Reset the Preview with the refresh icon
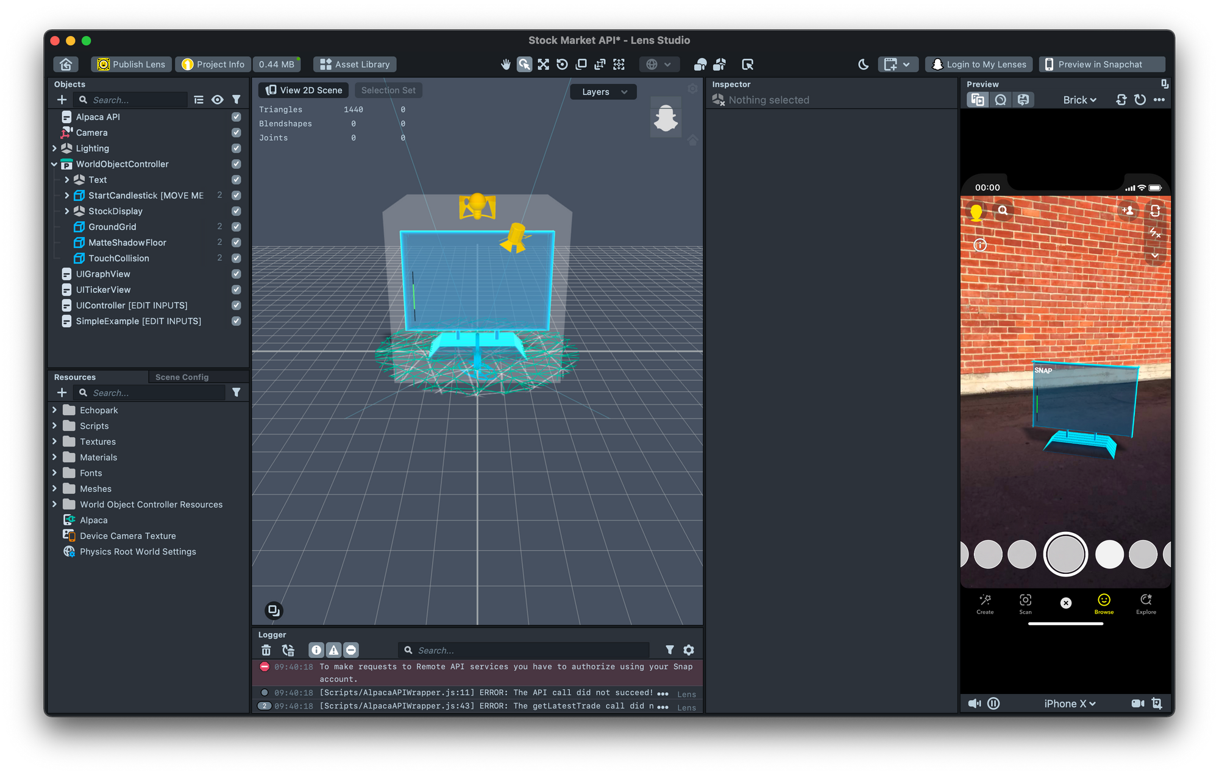Image resolution: width=1219 pixels, height=775 pixels. tap(1140, 99)
